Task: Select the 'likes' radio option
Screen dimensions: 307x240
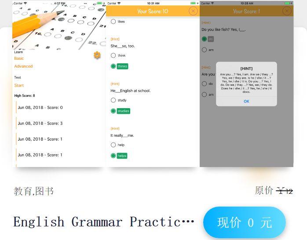Action: point(113,21)
